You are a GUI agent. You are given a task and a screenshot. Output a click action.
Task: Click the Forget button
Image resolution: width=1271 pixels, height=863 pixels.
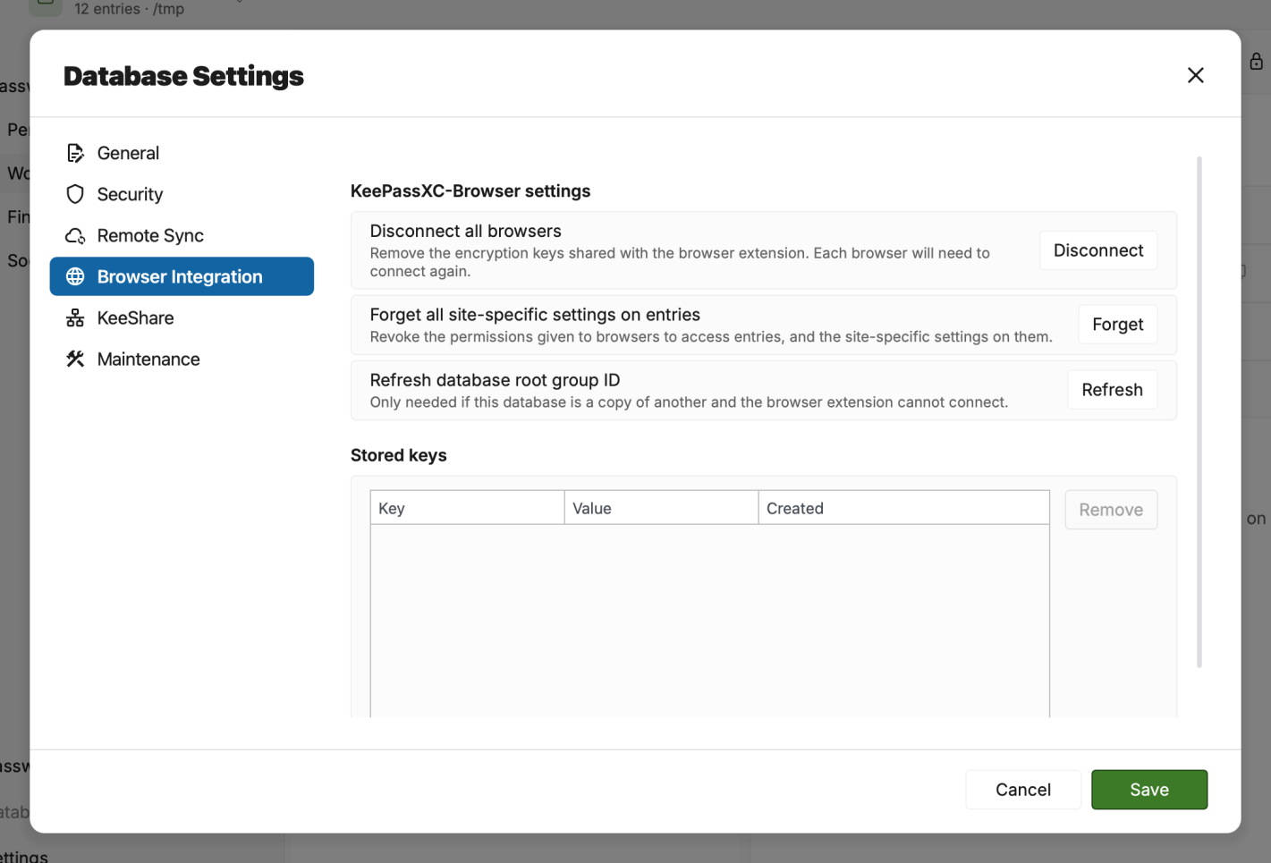pos(1118,325)
